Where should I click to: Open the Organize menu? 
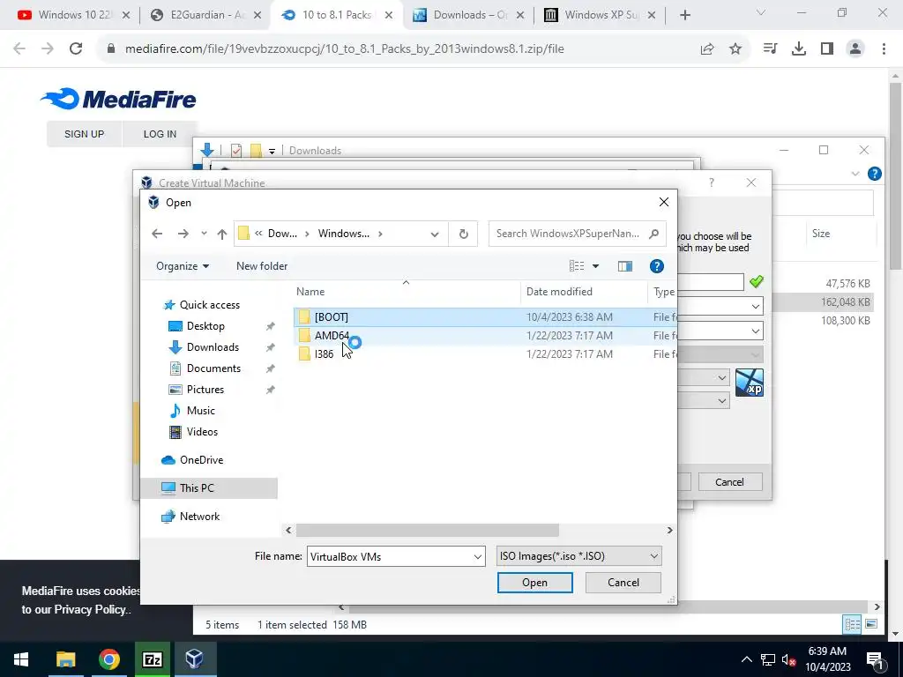click(183, 266)
